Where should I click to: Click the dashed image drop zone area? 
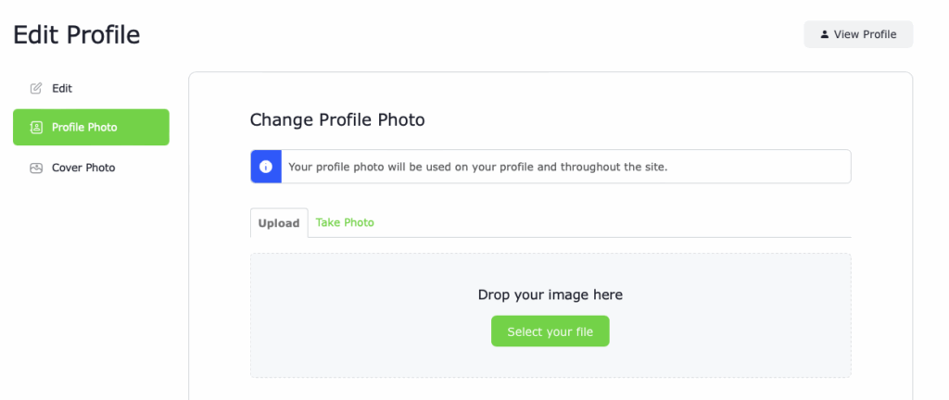(x=550, y=316)
